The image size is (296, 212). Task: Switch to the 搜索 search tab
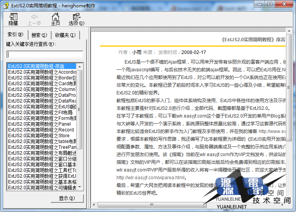[x=39, y=35]
